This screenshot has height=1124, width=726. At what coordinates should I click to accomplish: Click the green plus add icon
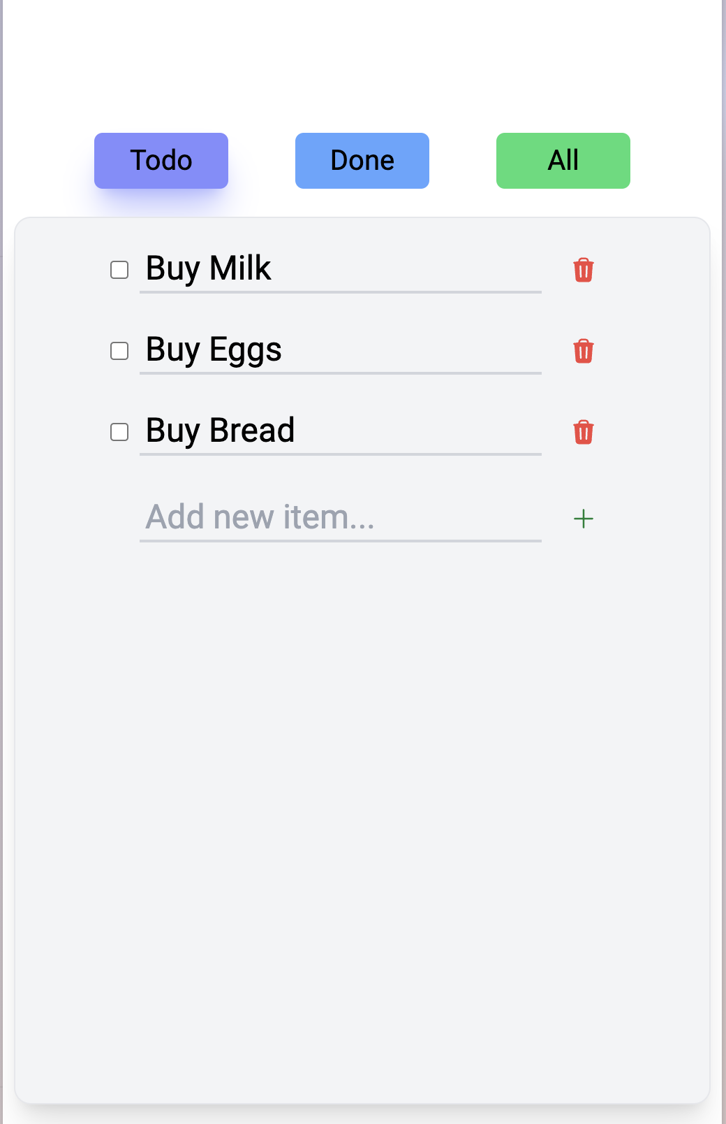[x=584, y=519]
